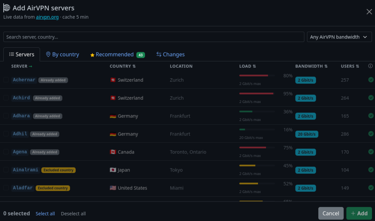Click Deselect all
Image resolution: width=375 pixels, height=221 pixels.
(73, 214)
